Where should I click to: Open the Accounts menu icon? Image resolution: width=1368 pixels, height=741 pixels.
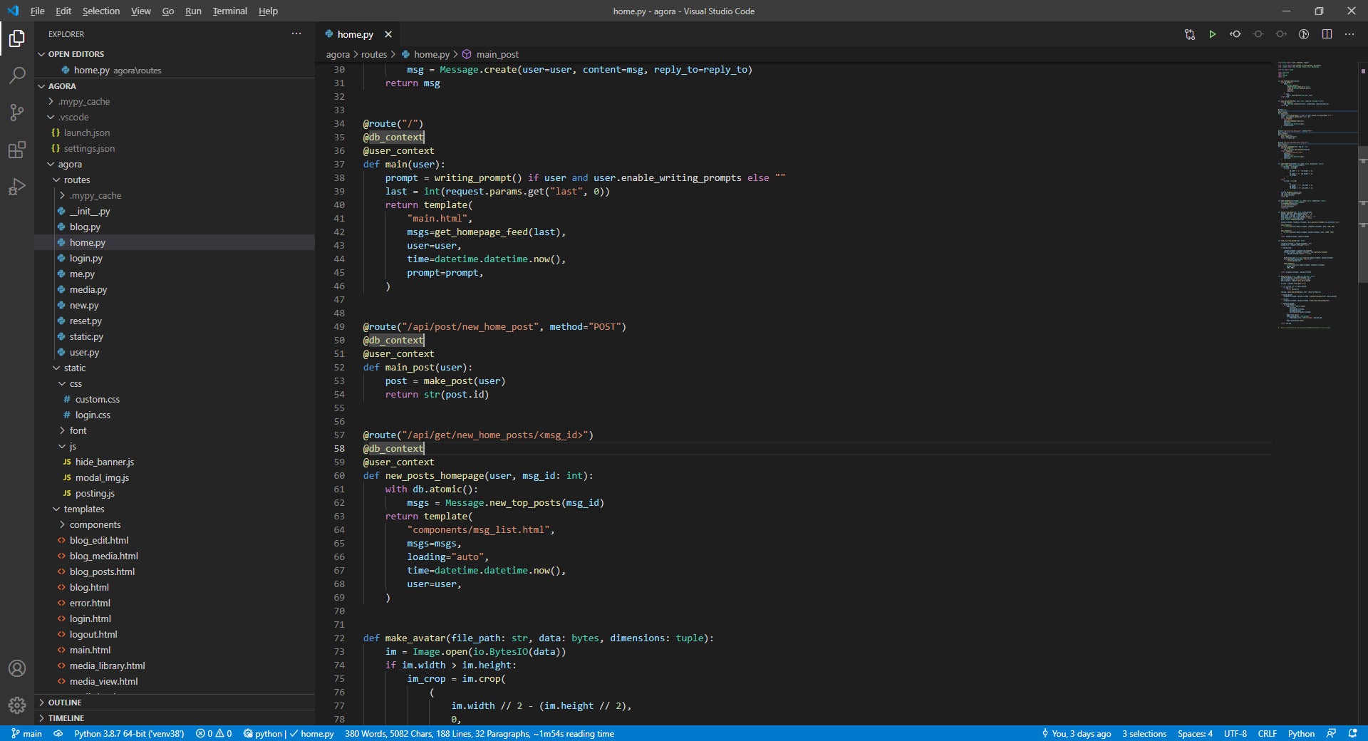17,668
